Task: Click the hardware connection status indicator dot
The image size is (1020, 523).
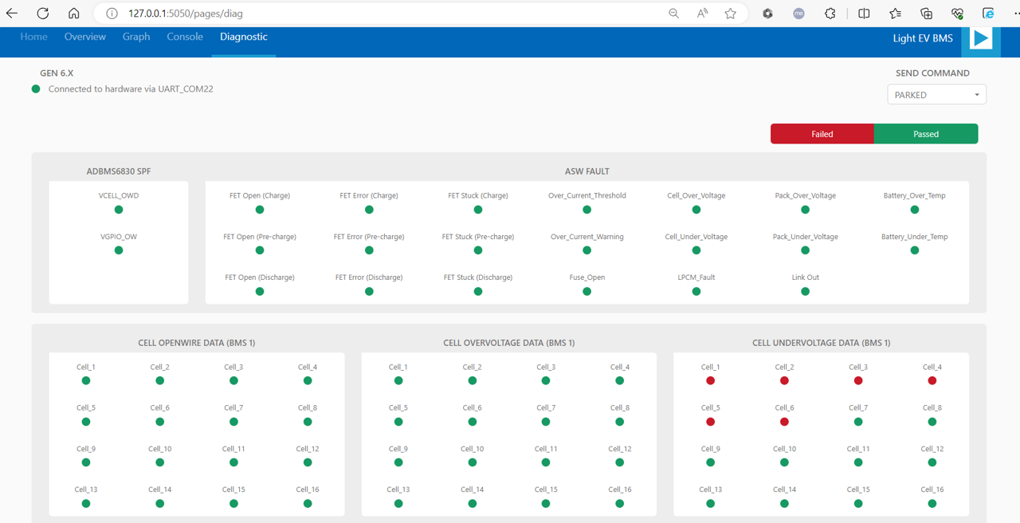Action: click(x=35, y=89)
